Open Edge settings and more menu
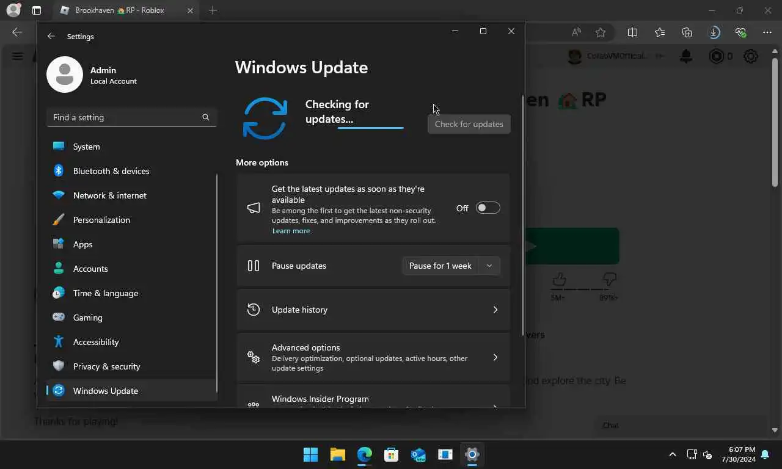Screen dimensions: 782x469 pyautogui.click(x=767, y=32)
